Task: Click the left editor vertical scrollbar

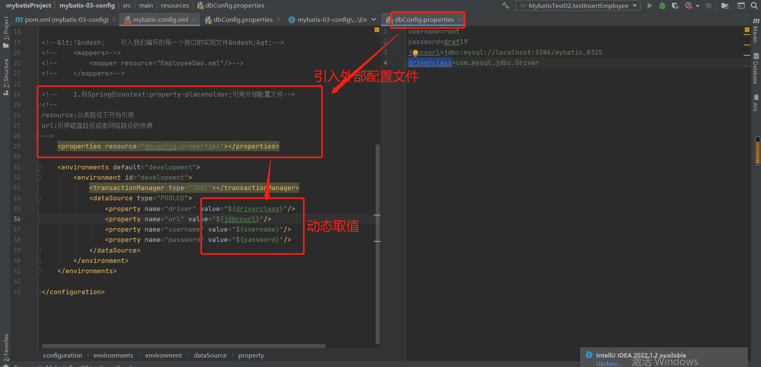Action: (x=378, y=244)
